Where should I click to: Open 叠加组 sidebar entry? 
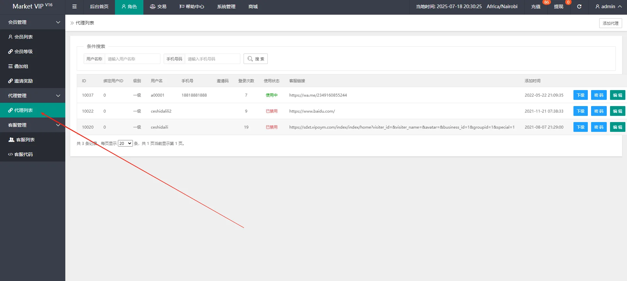[x=21, y=66]
